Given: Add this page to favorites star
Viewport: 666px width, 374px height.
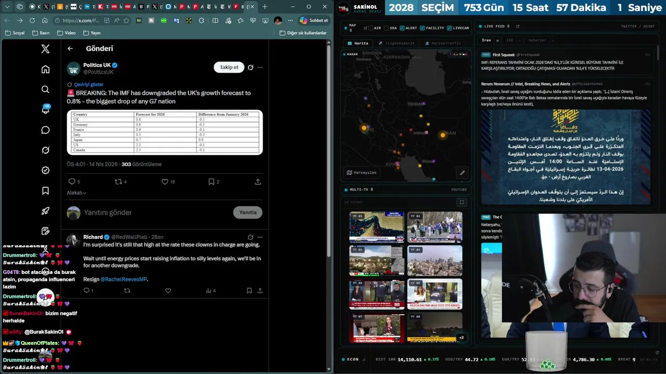Looking at the screenshot, I should 126,20.
